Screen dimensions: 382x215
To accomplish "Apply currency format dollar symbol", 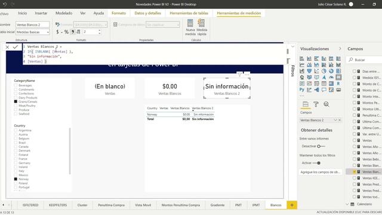I will [x=57, y=32].
